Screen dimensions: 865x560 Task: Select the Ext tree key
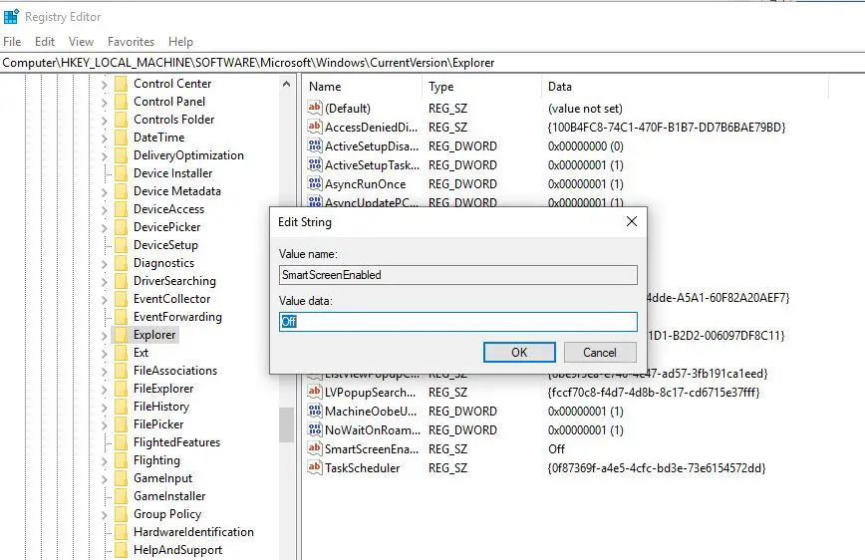click(x=141, y=353)
